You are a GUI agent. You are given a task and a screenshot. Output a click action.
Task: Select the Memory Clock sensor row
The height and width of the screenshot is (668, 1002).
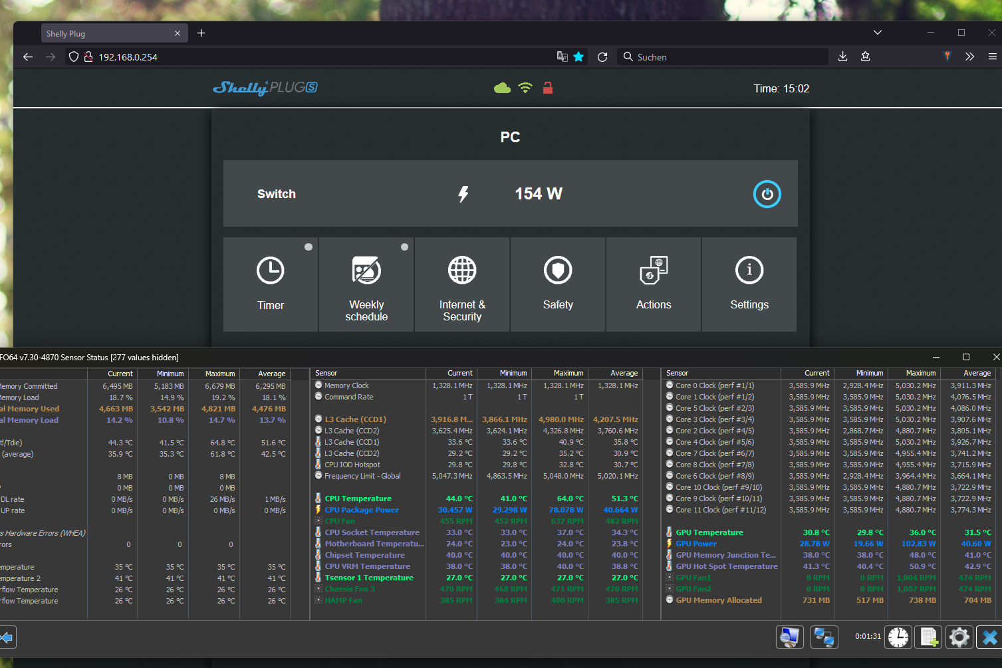coord(476,386)
